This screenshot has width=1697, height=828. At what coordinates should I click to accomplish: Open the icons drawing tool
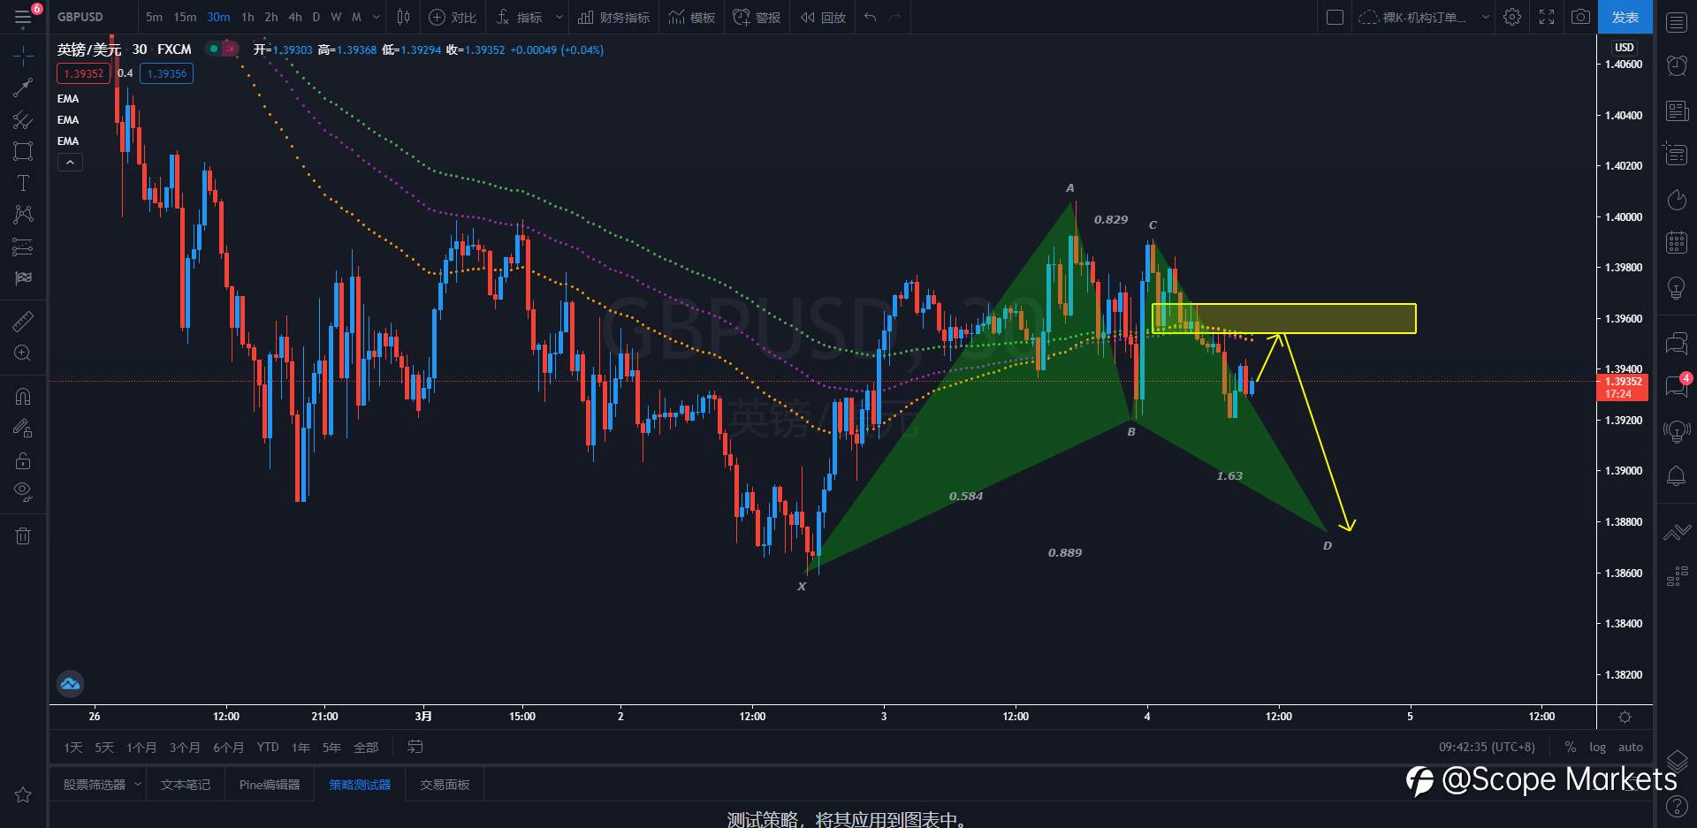click(23, 278)
